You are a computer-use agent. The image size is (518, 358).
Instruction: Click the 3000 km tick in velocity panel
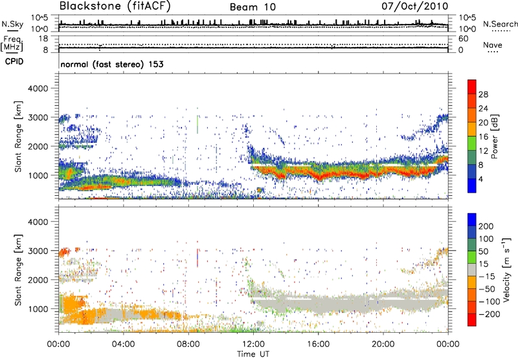point(38,251)
